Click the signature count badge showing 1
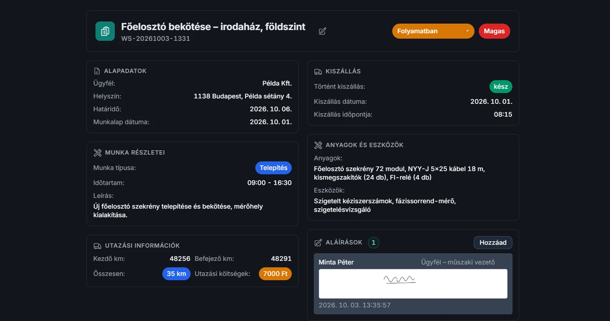 [x=374, y=243]
